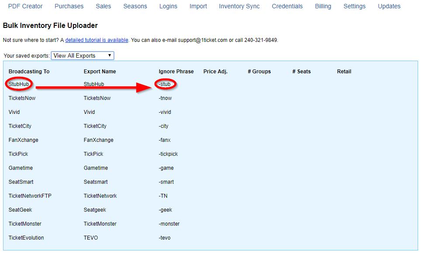Viewport: 422px width, 254px height.
Task: Open Inventory Sync in the navigation
Action: click(x=239, y=6)
